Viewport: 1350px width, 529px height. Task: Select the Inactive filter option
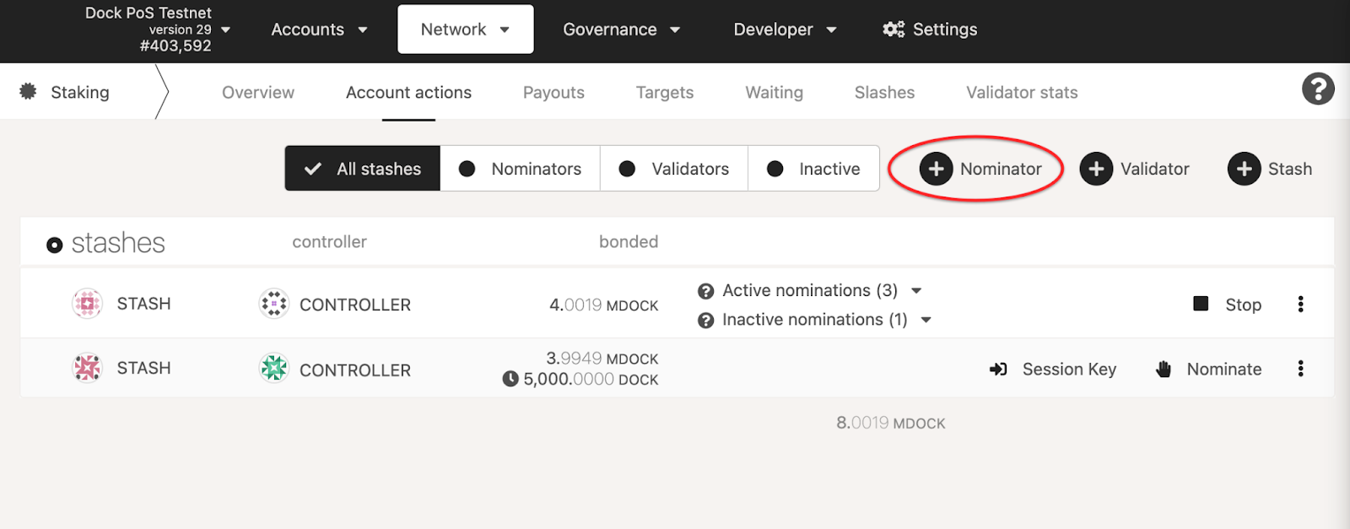pyautogui.click(x=813, y=169)
